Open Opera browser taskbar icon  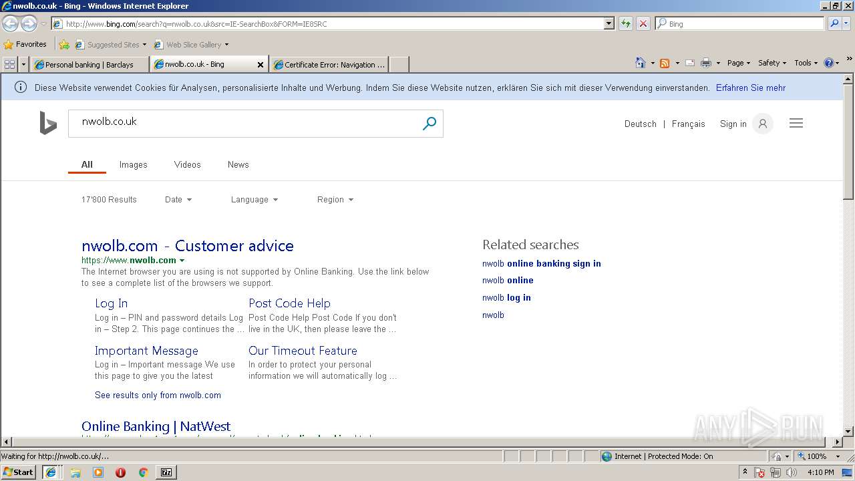(120, 472)
